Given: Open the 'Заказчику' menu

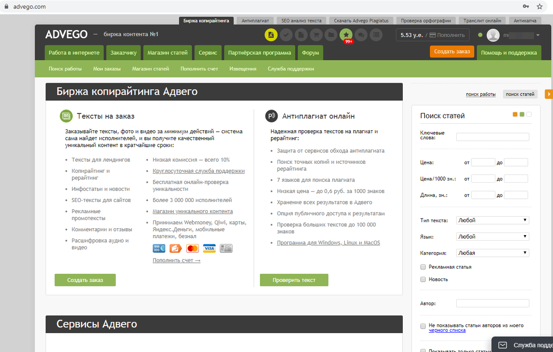Looking at the screenshot, I should 124,53.
